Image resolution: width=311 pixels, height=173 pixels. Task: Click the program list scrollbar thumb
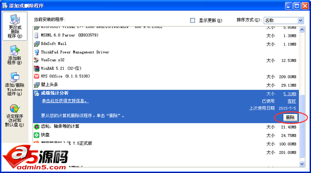pyautogui.click(x=302, y=126)
